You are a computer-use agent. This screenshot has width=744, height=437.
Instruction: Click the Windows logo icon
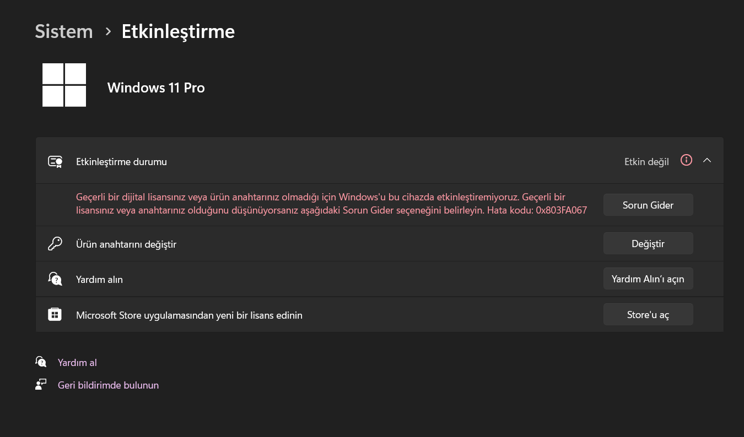64,85
